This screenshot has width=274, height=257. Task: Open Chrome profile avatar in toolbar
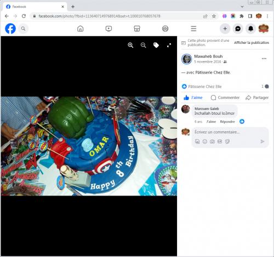pyautogui.click(x=259, y=16)
